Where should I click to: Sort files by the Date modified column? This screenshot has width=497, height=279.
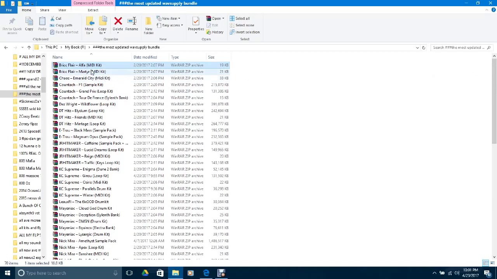(x=145, y=57)
